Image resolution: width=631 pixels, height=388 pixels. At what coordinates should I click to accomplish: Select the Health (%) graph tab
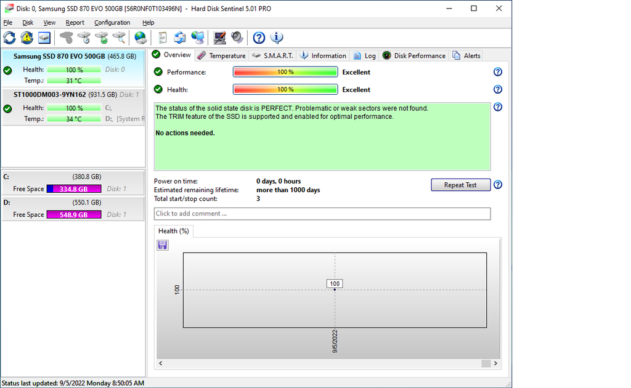coord(173,231)
